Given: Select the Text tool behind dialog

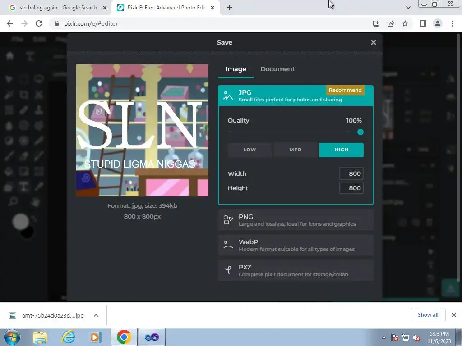Looking at the screenshot, I should [23, 187].
